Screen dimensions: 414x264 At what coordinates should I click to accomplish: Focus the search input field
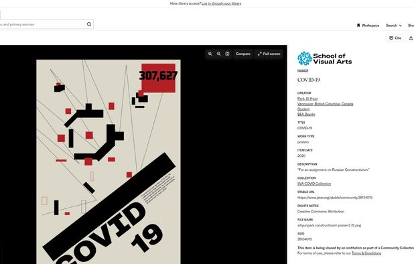[x=42, y=24]
